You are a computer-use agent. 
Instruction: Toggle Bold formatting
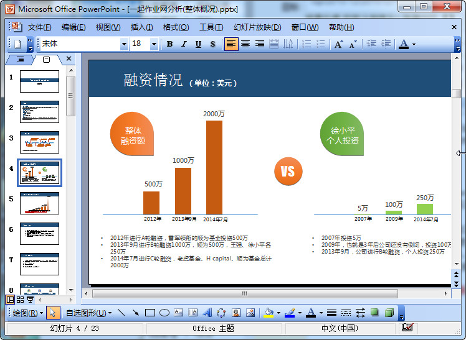[169, 44]
